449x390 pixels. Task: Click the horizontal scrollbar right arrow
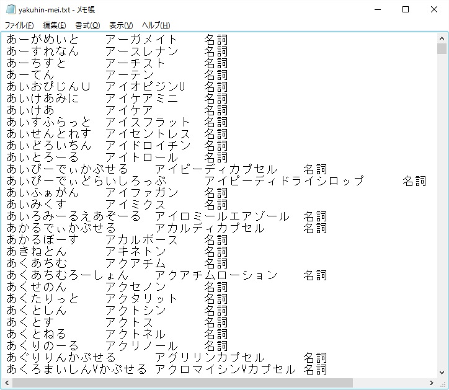coord(432,383)
